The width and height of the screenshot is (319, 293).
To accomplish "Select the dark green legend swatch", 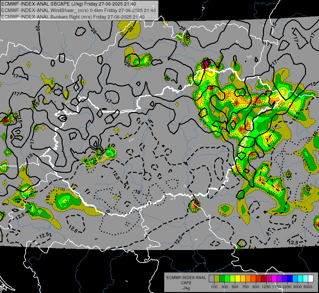I will pos(222,278).
